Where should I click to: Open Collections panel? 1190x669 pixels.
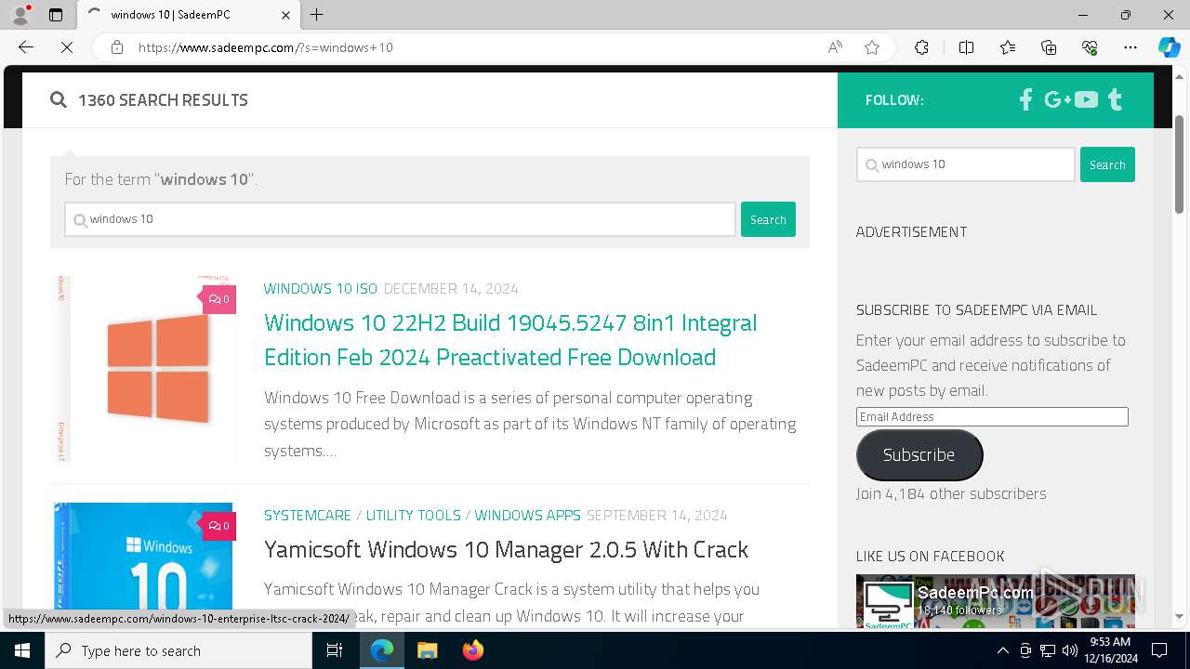click(x=1049, y=47)
